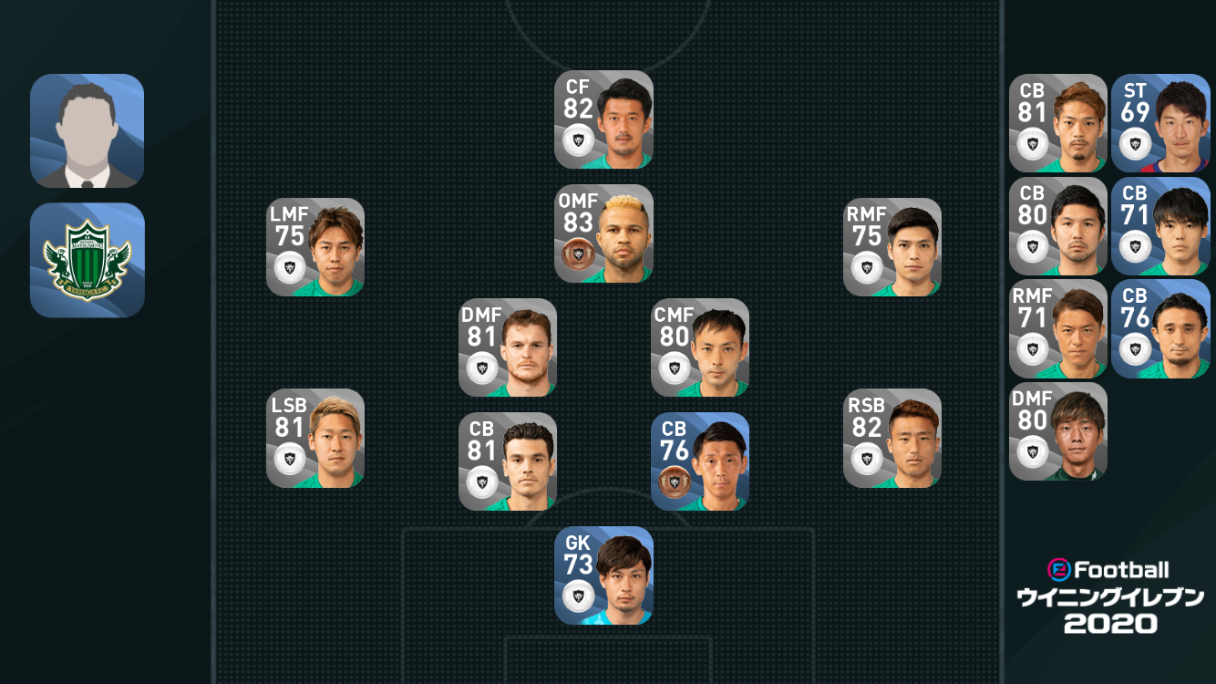Select the ST 69 substitute card

coord(1160,123)
